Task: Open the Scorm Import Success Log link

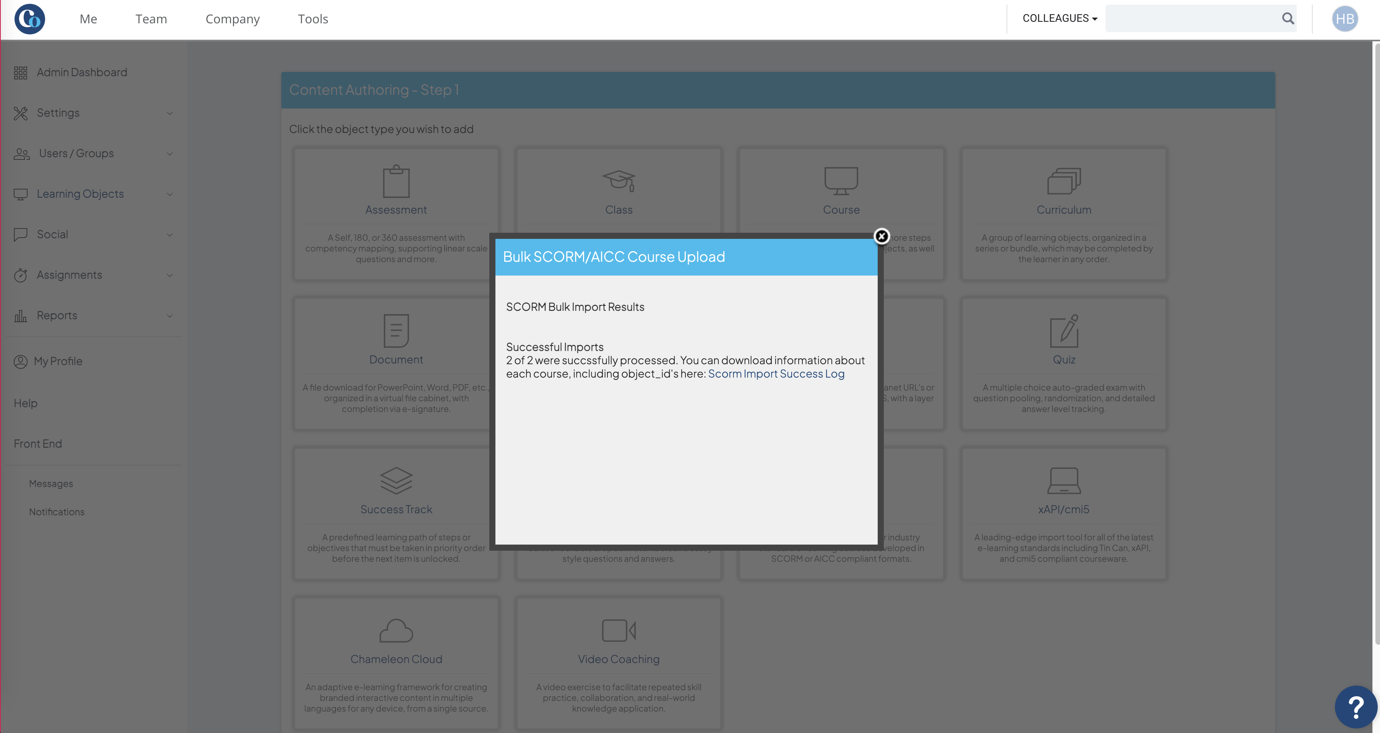Action: (776, 374)
